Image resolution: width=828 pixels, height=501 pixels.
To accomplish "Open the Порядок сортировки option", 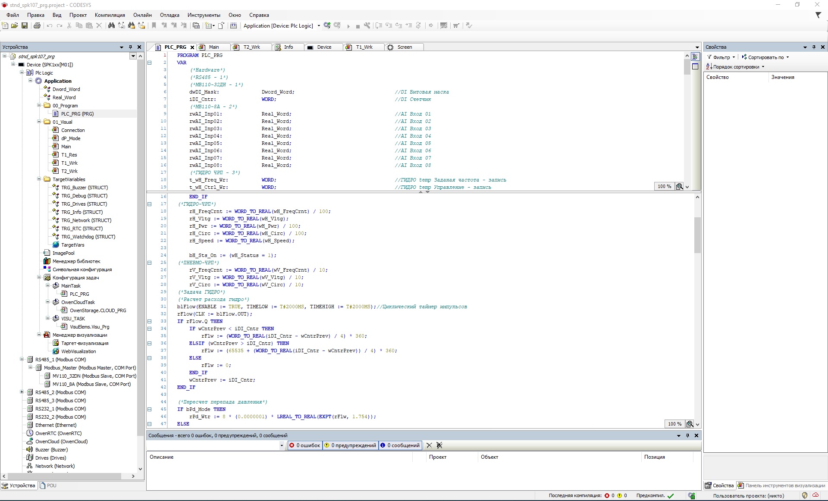I will point(735,67).
